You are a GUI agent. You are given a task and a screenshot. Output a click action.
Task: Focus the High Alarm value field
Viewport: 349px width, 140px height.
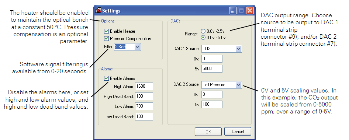coord(144,87)
